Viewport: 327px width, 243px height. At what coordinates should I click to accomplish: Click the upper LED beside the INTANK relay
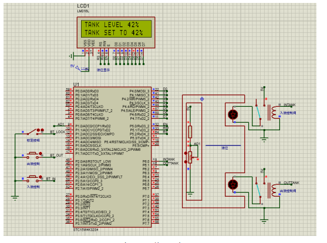click(233, 114)
